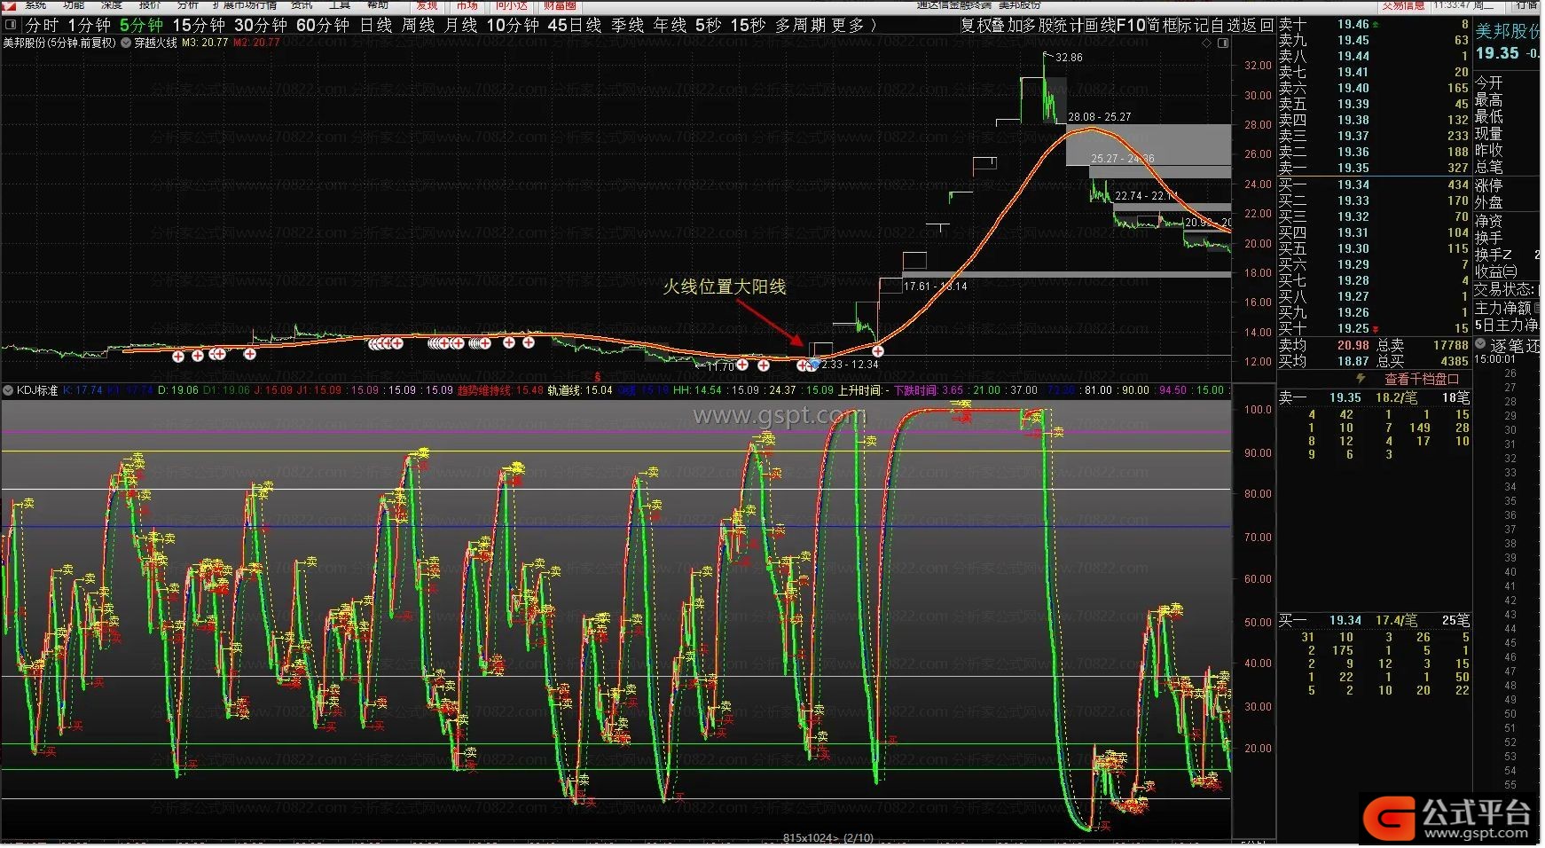Open F10 company info
The height and width of the screenshot is (848, 1545).
(x=1130, y=25)
